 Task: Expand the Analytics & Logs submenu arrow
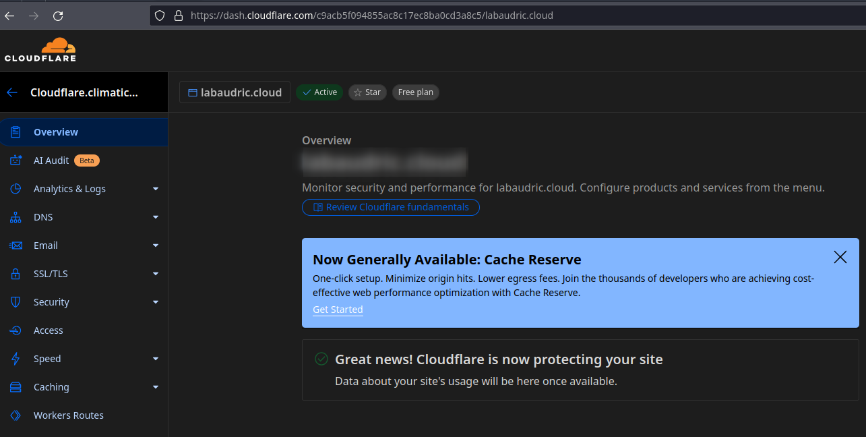[x=156, y=189]
